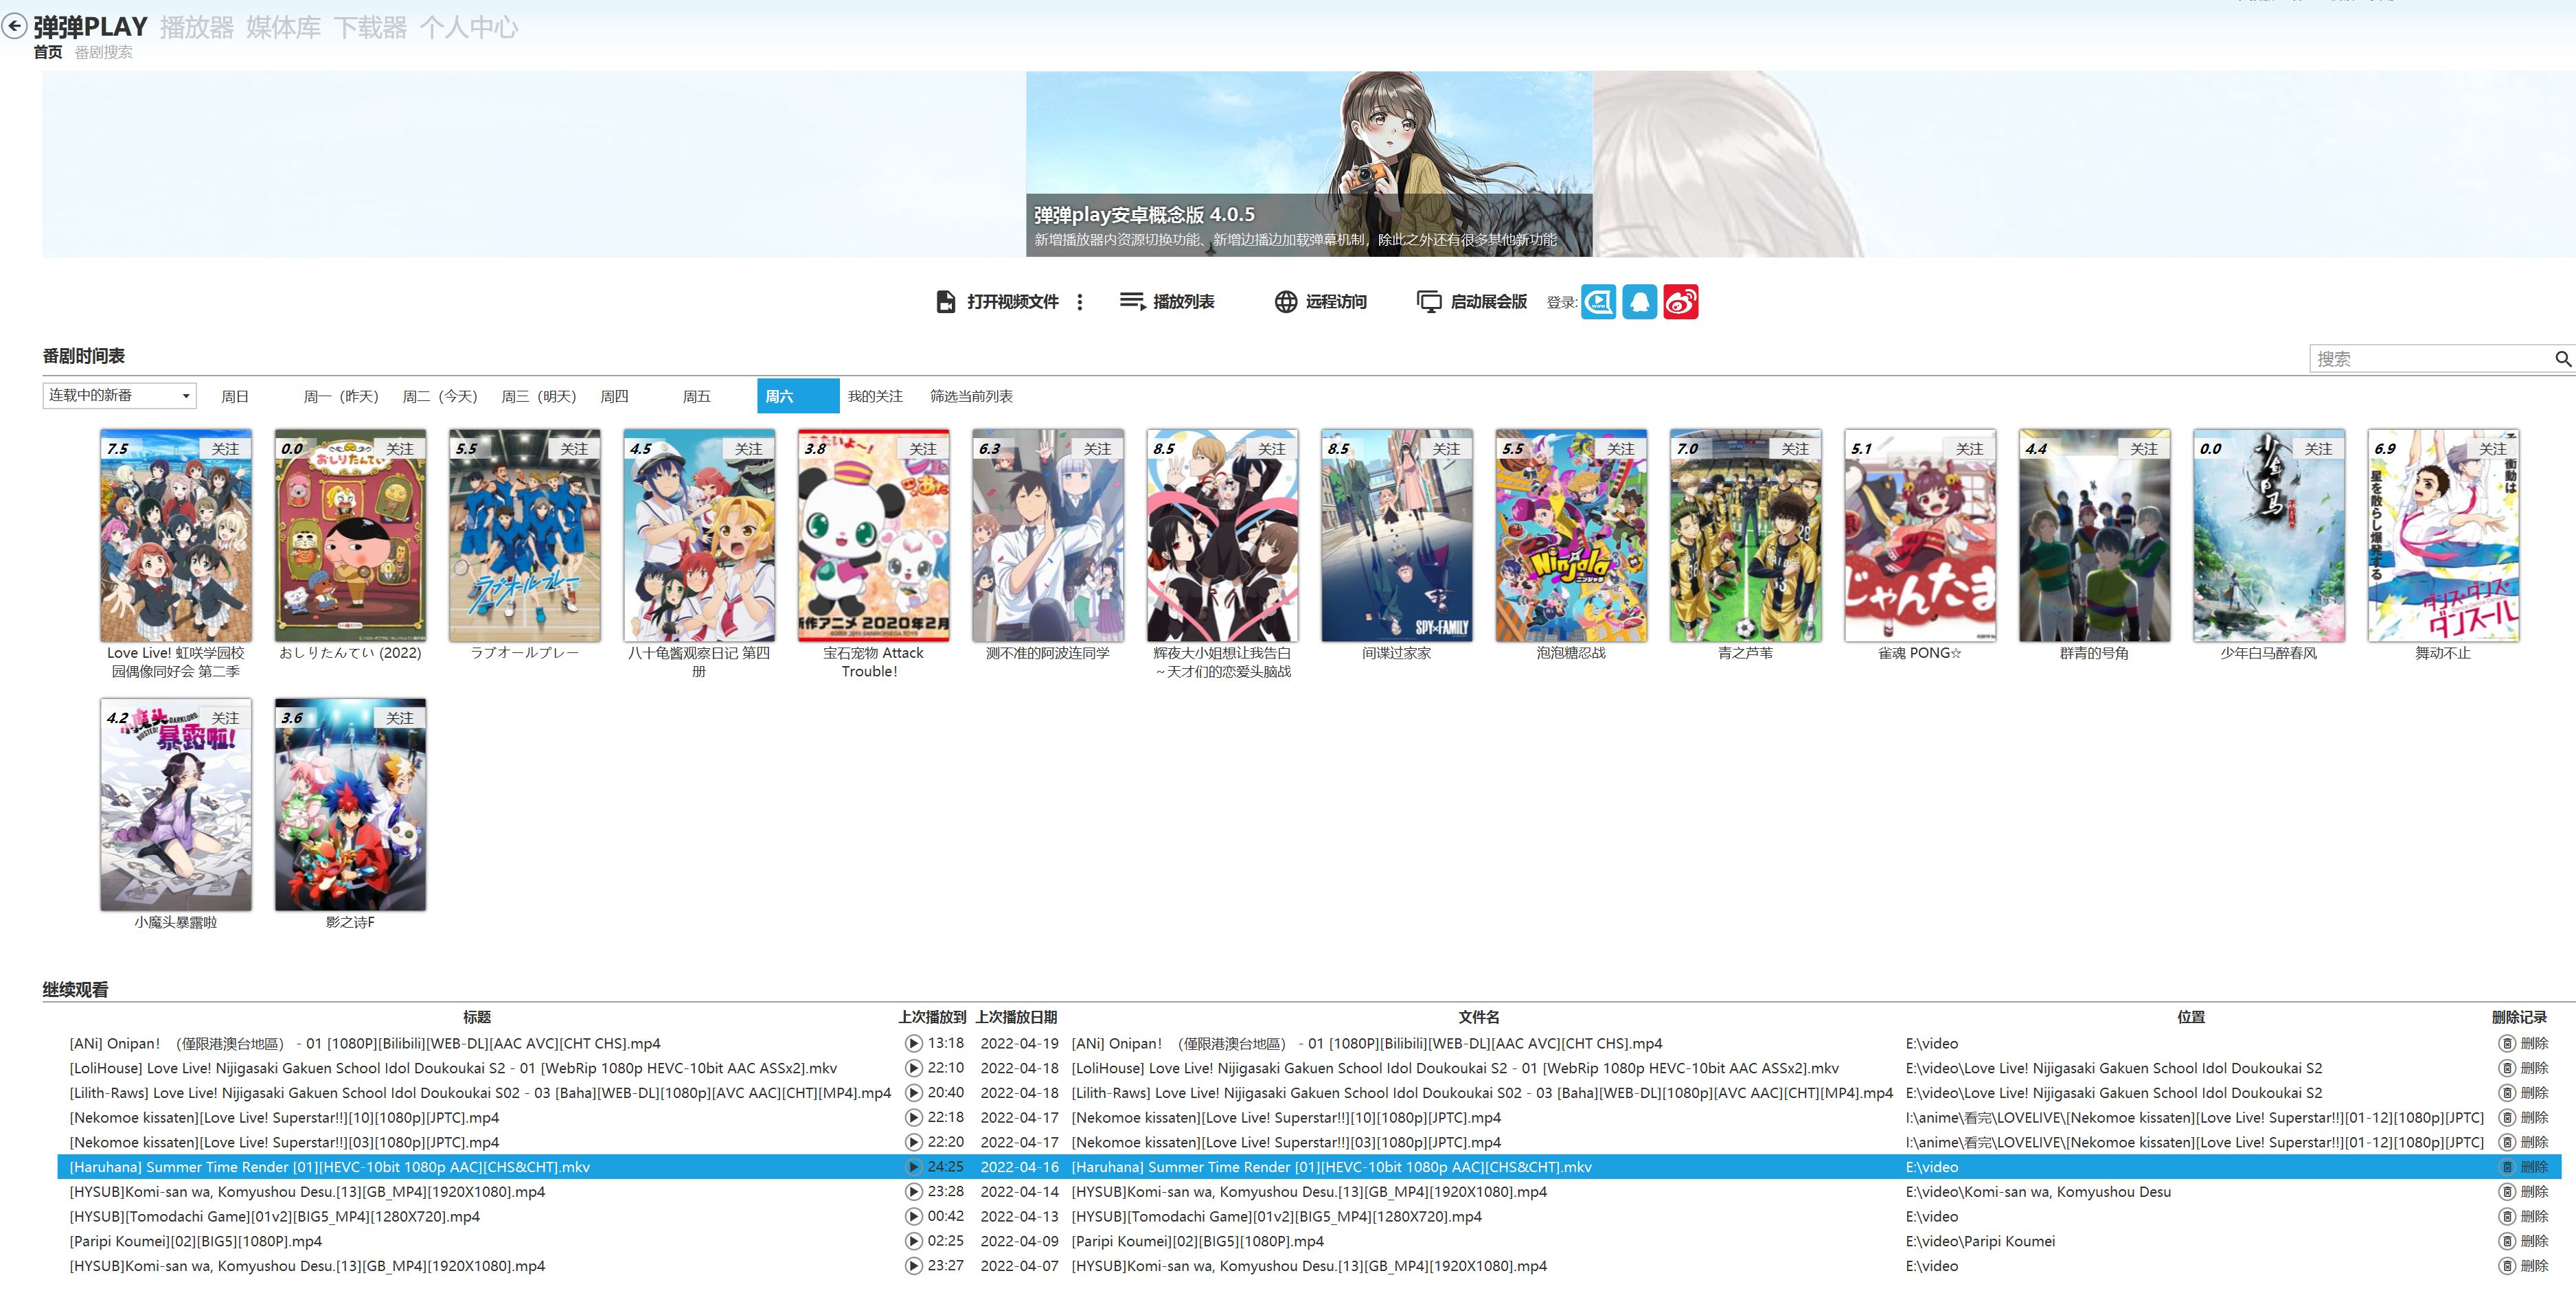Open the 下载器 section
The image size is (2576, 1293).
click(x=370, y=27)
